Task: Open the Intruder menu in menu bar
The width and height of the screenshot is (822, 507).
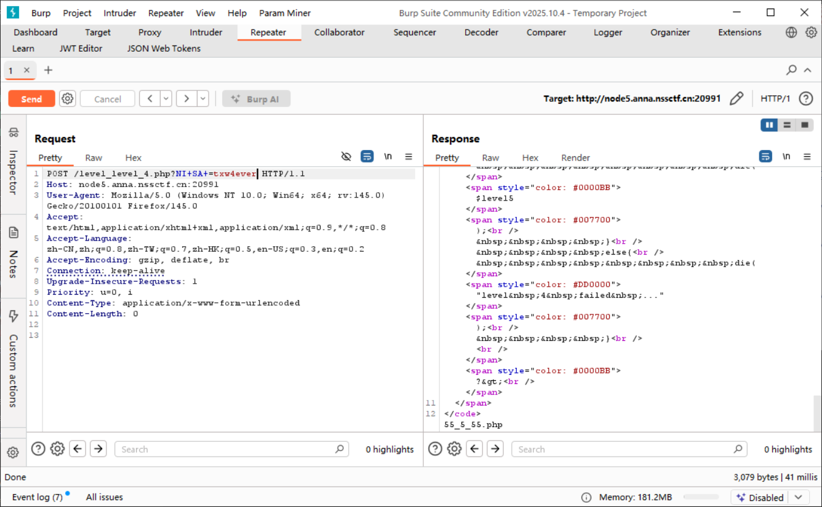Action: [119, 13]
